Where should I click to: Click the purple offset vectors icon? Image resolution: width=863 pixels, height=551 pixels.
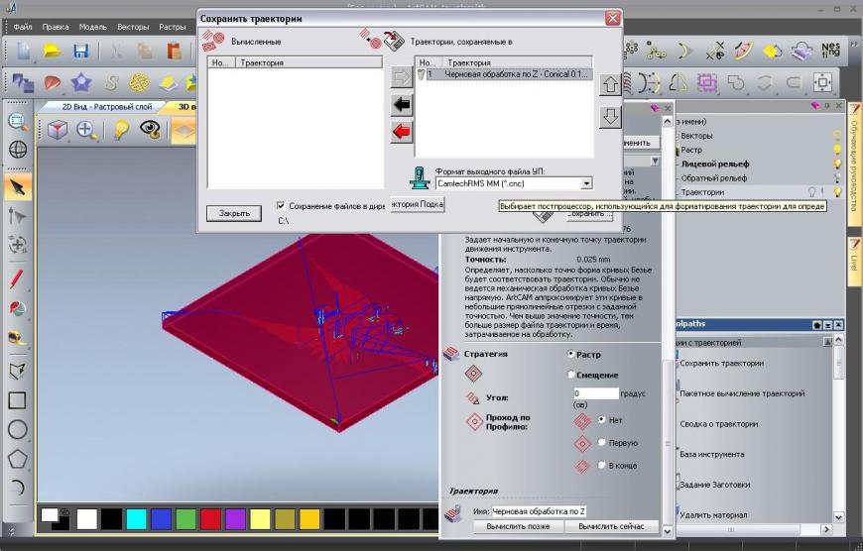tap(706, 83)
